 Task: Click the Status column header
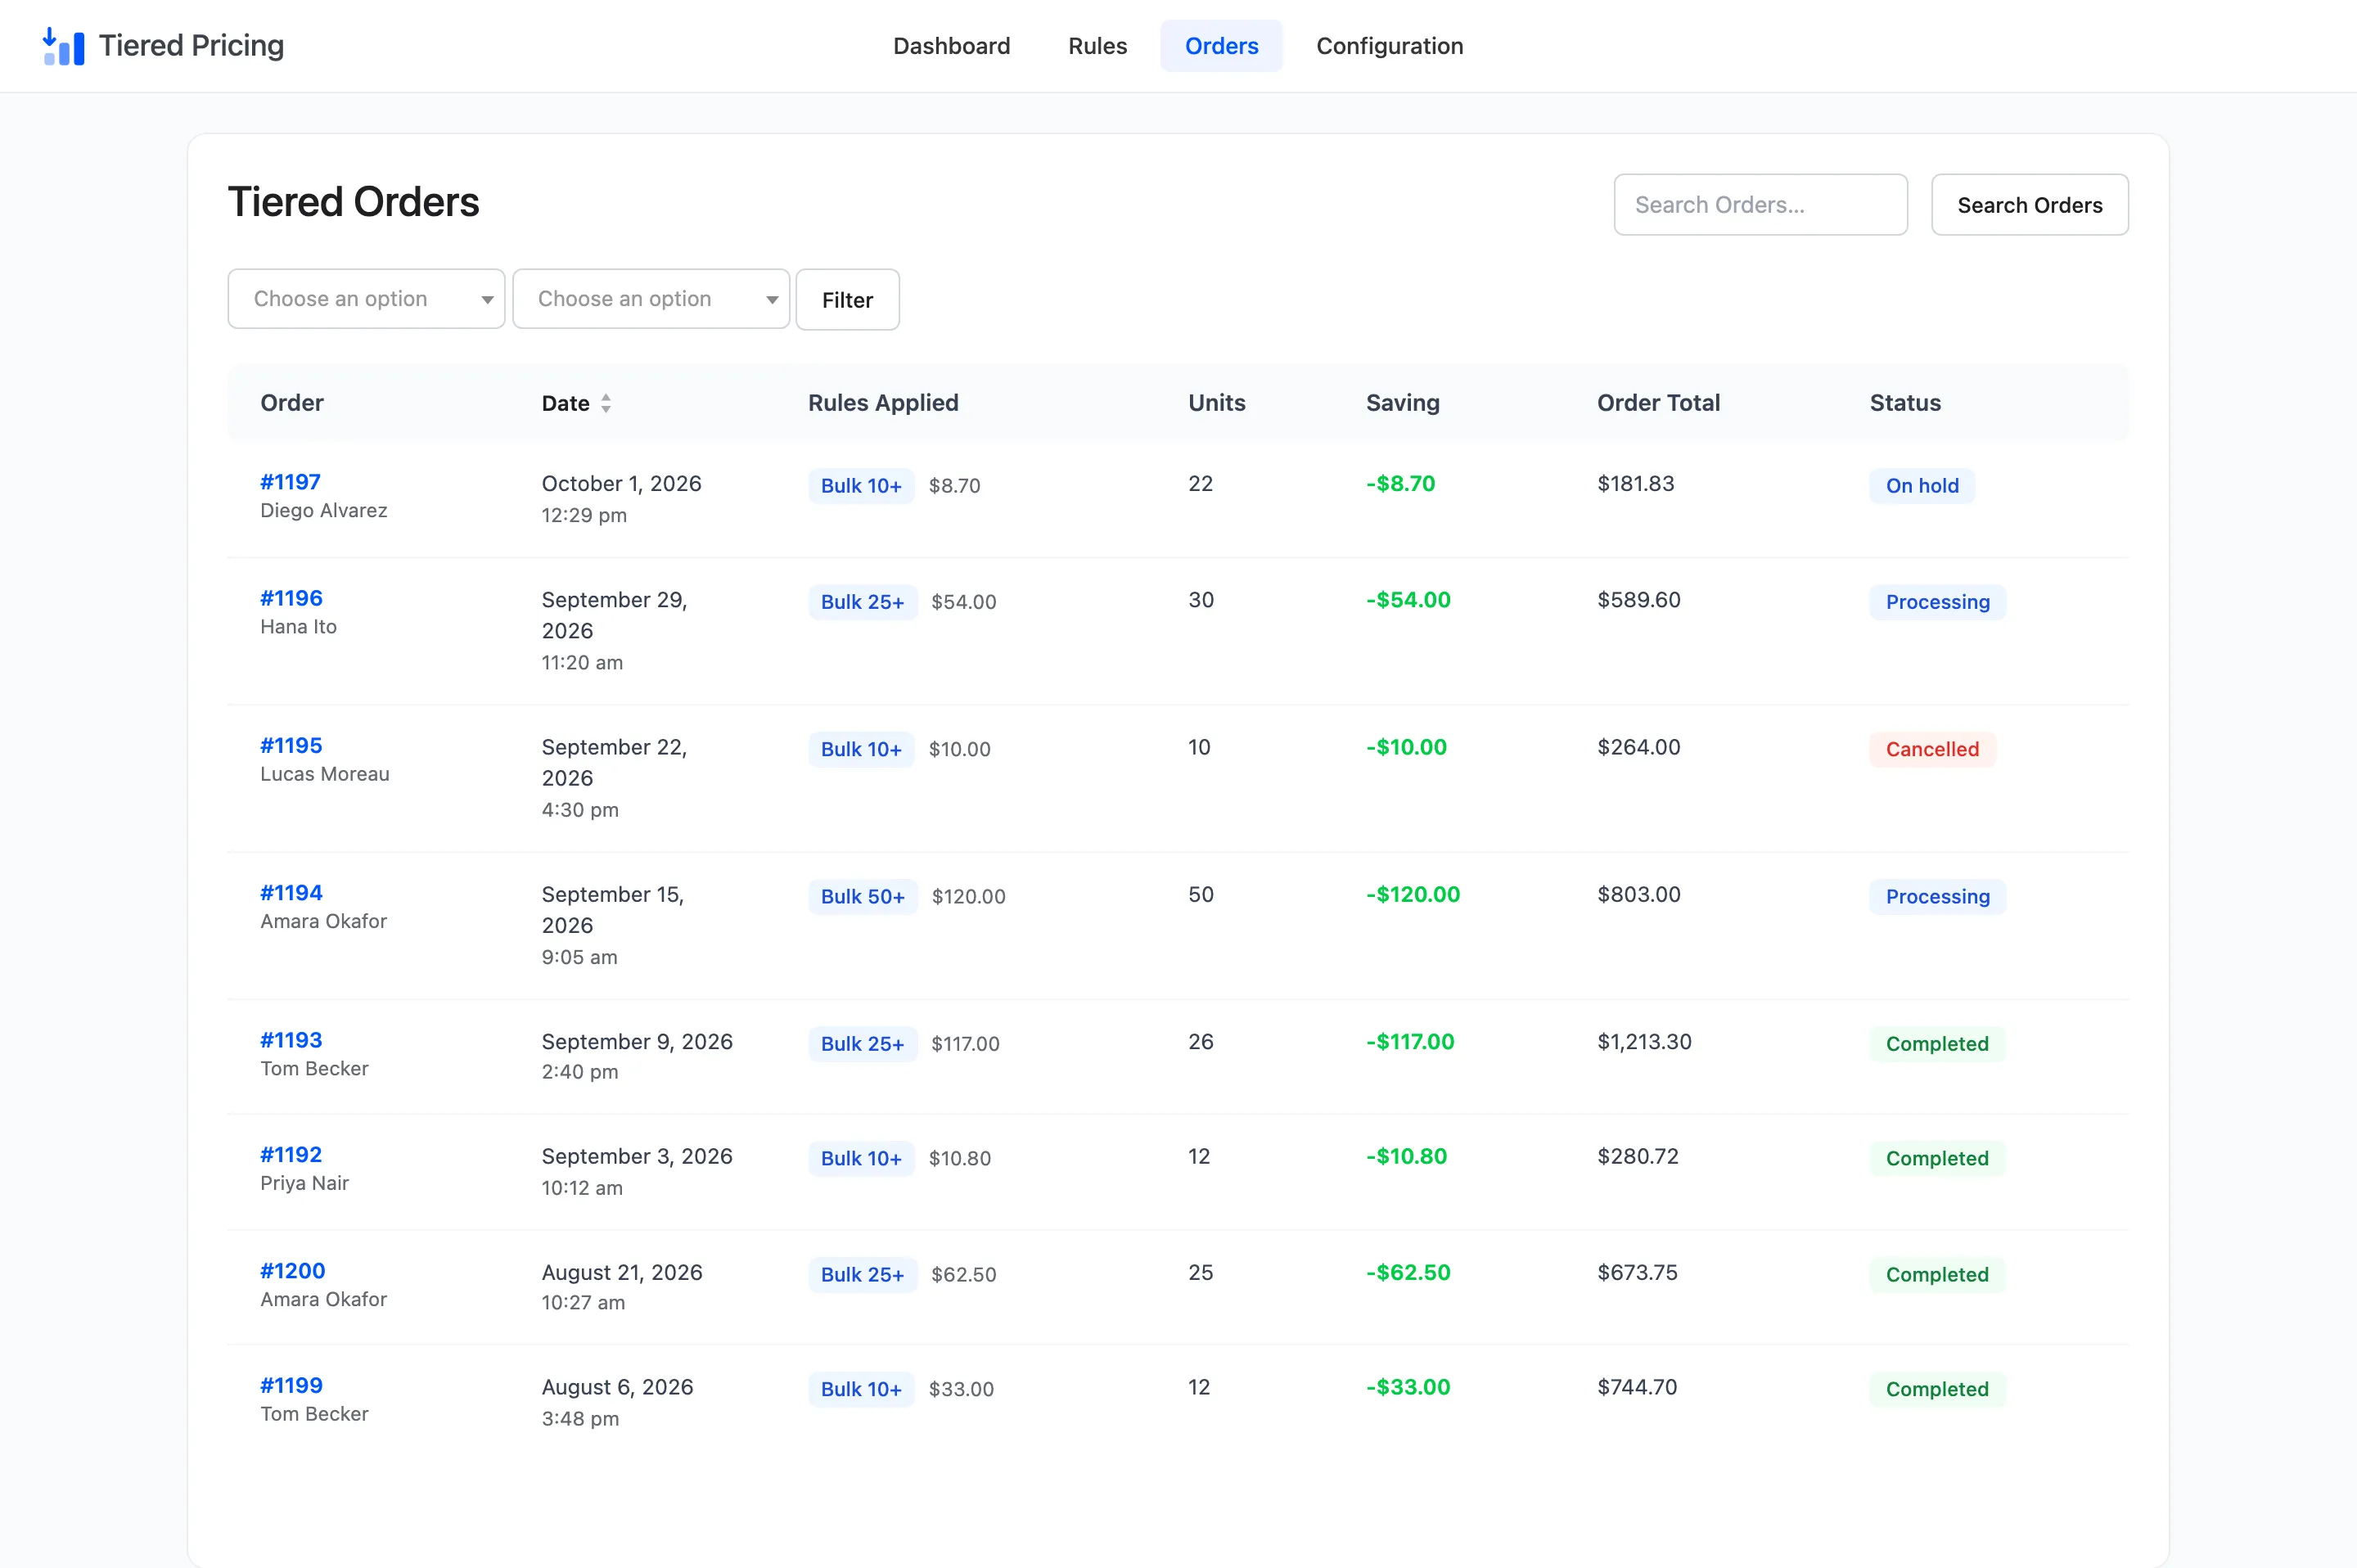[1905, 403]
